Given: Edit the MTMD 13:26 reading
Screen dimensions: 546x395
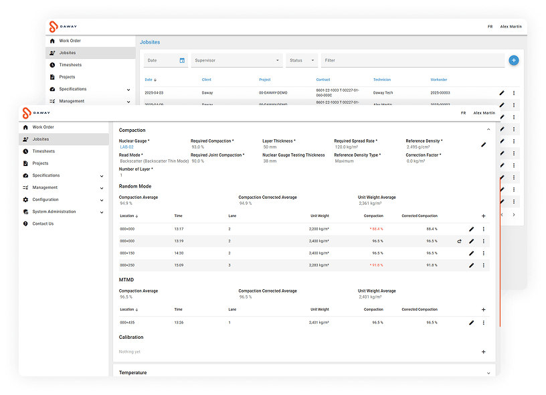Looking at the screenshot, I should pos(471,323).
